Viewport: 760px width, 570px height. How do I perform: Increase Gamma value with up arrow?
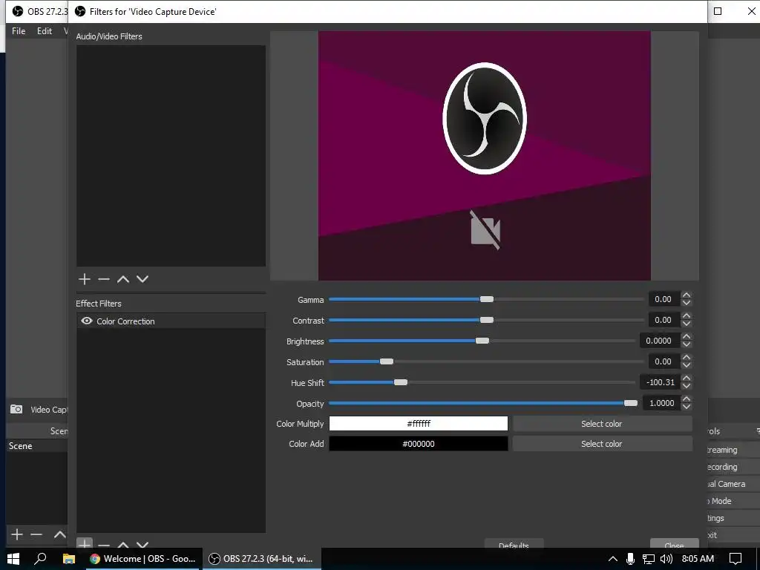pos(687,295)
